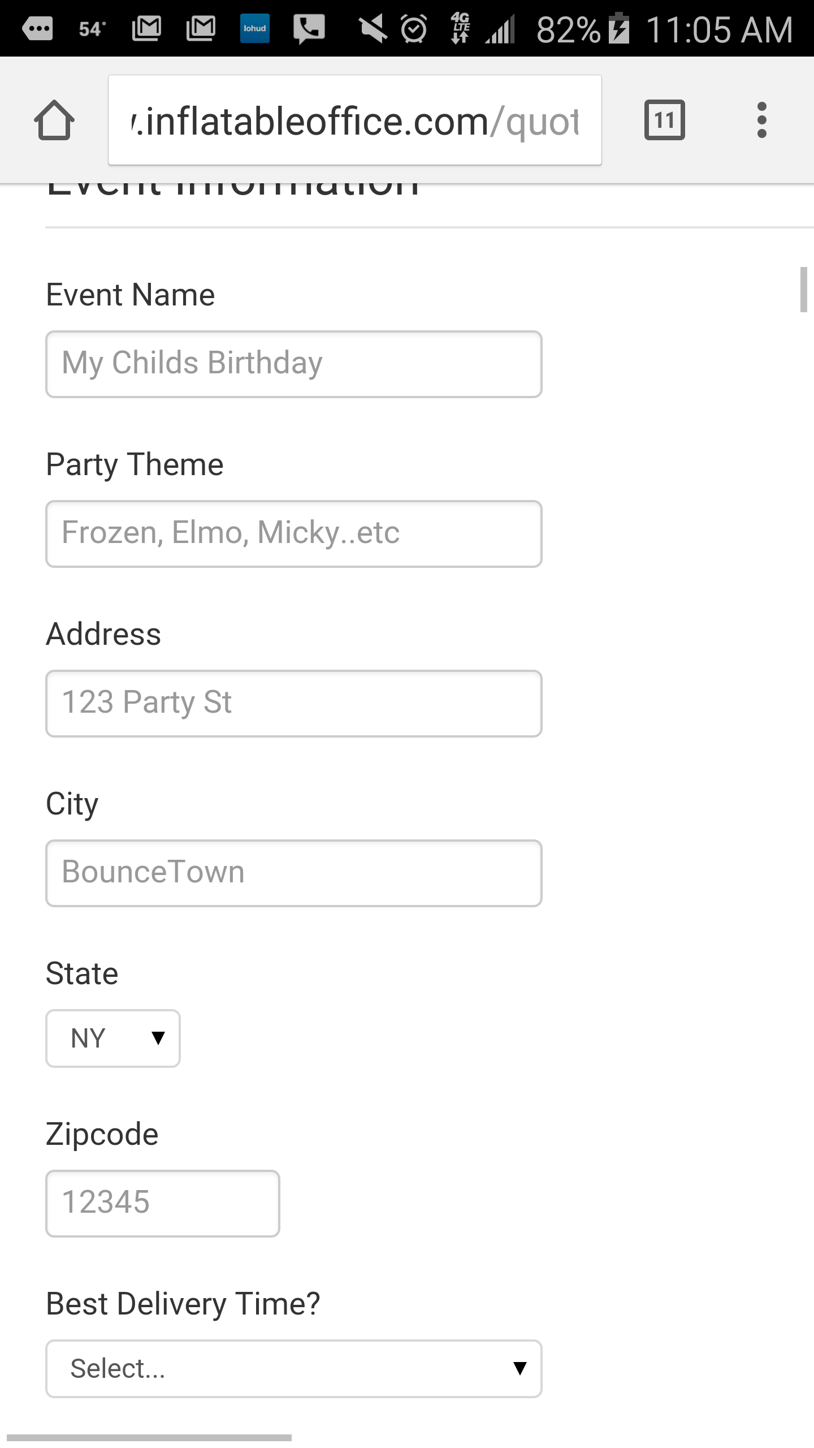
Task: Expand the State dropdown showing NY
Action: click(113, 1038)
